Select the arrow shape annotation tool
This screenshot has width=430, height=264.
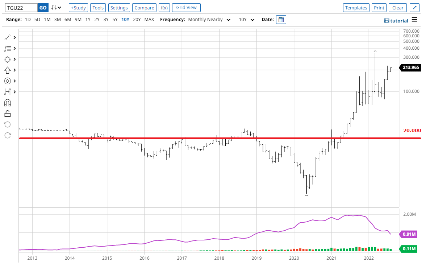click(8, 70)
